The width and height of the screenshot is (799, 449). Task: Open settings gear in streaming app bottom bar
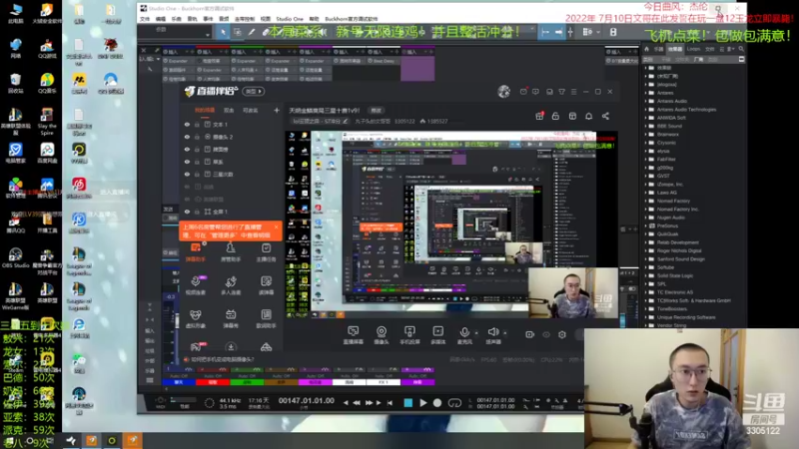coord(562,334)
